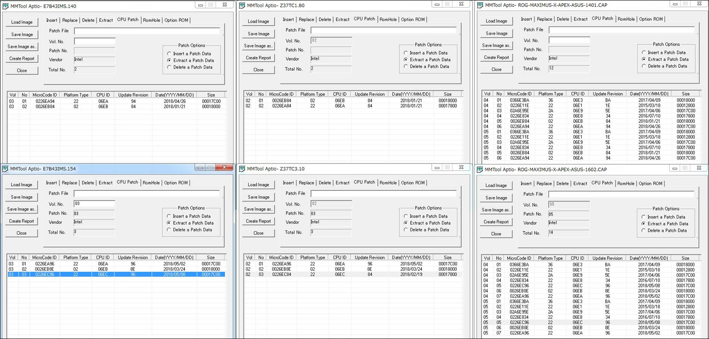This screenshot has height=339, width=709.
Task: Click the Patch File field in Z37TC1.80
Action: click(384, 30)
